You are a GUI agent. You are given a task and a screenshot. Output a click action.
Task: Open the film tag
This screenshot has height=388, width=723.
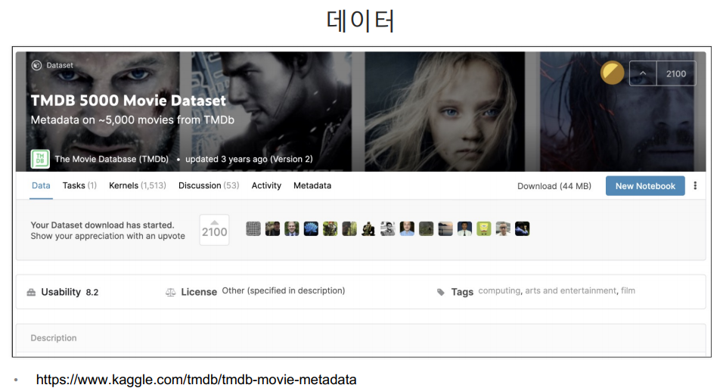[628, 290]
